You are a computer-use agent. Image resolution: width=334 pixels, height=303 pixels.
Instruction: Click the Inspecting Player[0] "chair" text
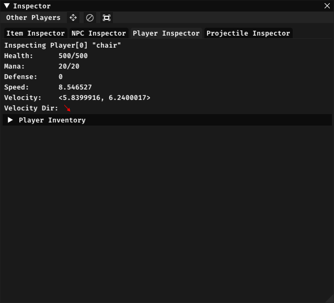[x=63, y=46]
